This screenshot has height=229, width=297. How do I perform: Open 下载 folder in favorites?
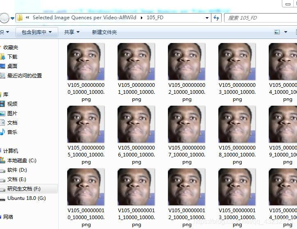12,57
